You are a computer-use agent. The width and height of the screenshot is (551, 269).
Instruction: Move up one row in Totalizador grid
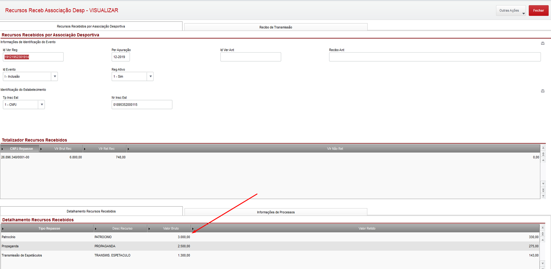tap(543, 160)
